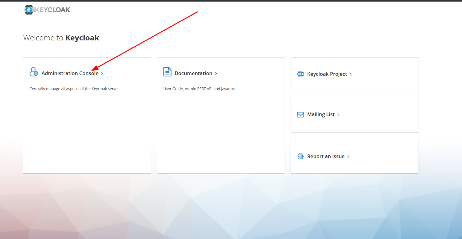Click 'User Guide, Admin REST API and Javadocs' text

point(200,89)
